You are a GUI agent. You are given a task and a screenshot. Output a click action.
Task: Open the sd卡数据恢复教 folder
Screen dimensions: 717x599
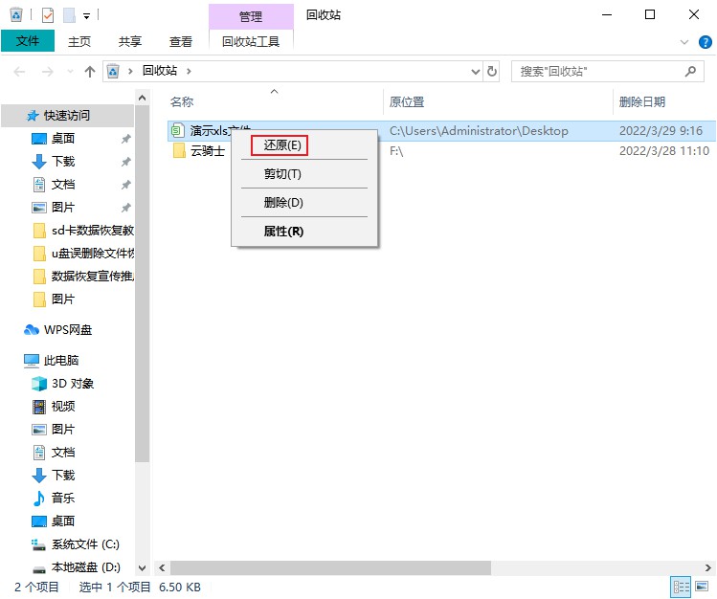click(83, 231)
